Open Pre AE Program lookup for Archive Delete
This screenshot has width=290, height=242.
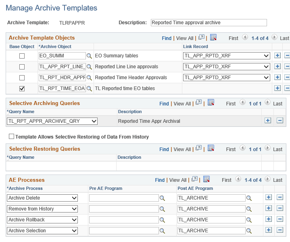[x=162, y=198]
